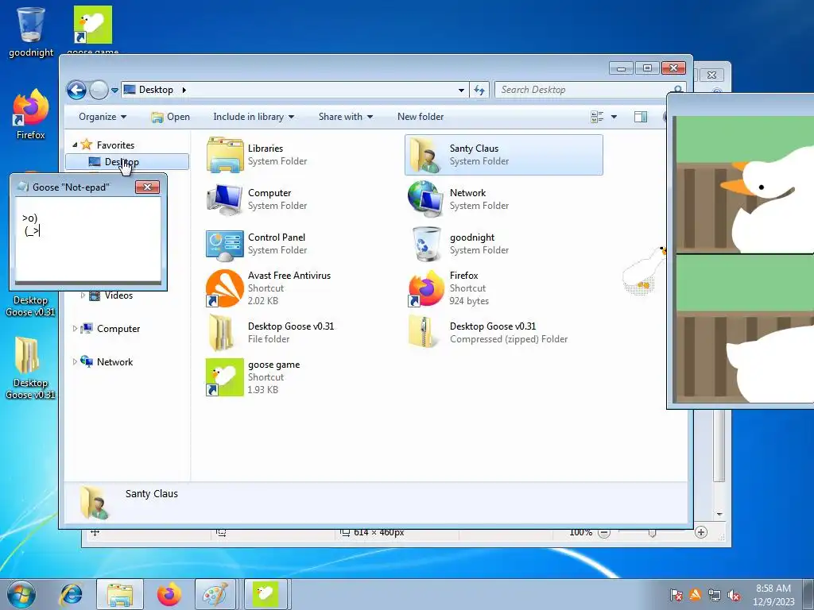The height and width of the screenshot is (610, 814).
Task: Open address bar history dropdown arrow
Action: point(461,91)
